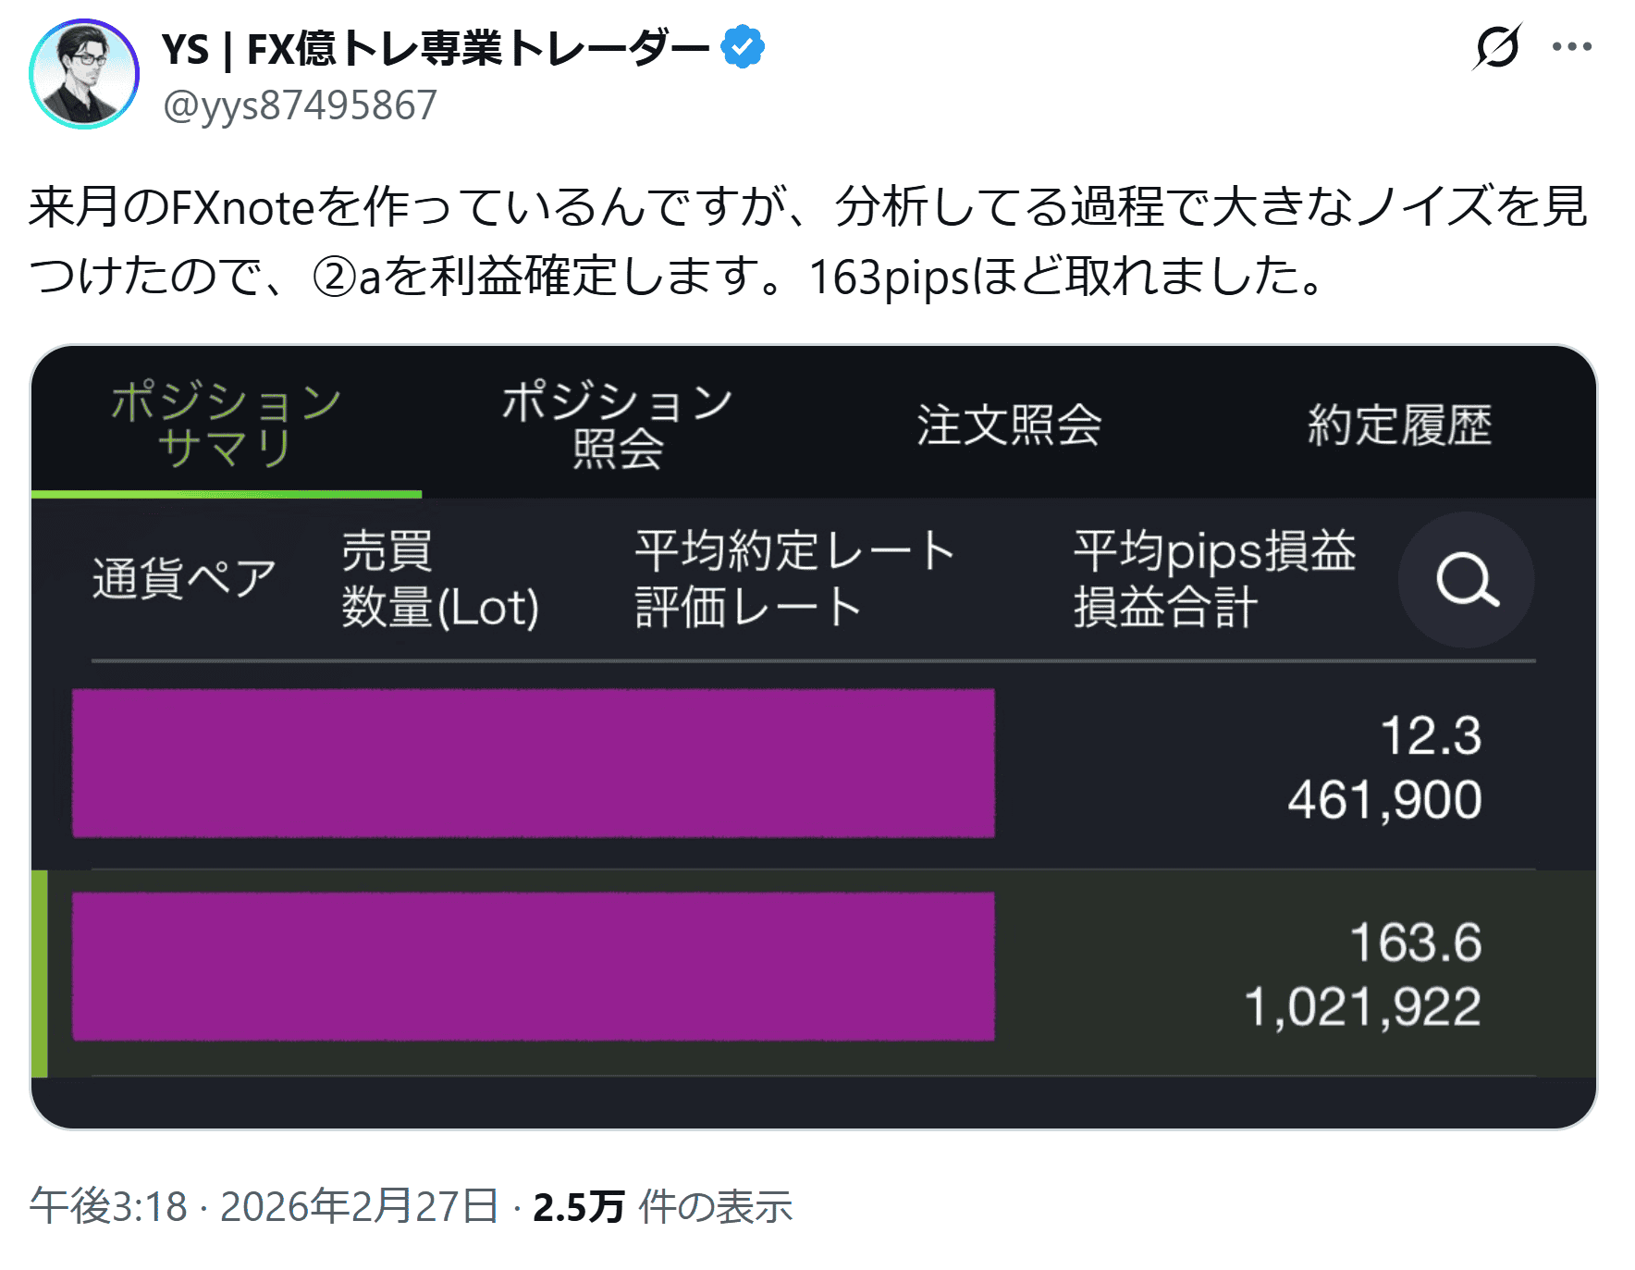Open the 約定履歴 tab
The image size is (1635, 1270).
pyautogui.click(x=1399, y=425)
